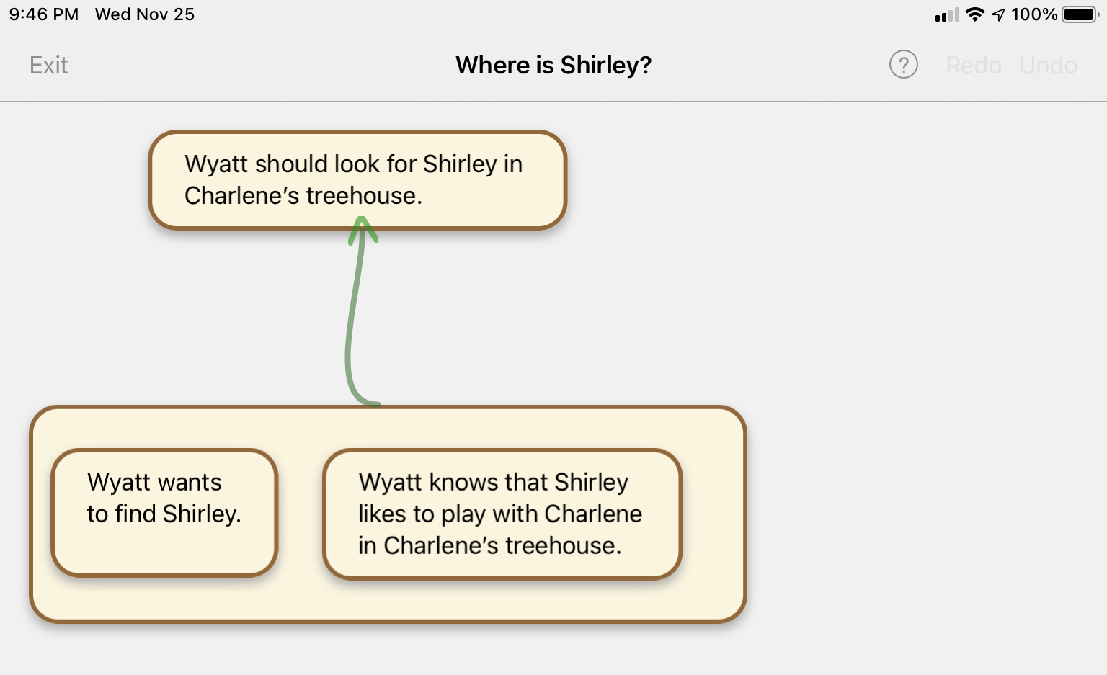The height and width of the screenshot is (675, 1107).
Task: Click the Redo button
Action: (973, 65)
